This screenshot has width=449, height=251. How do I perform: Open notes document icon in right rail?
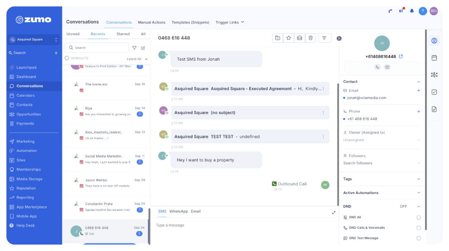pos(434,109)
